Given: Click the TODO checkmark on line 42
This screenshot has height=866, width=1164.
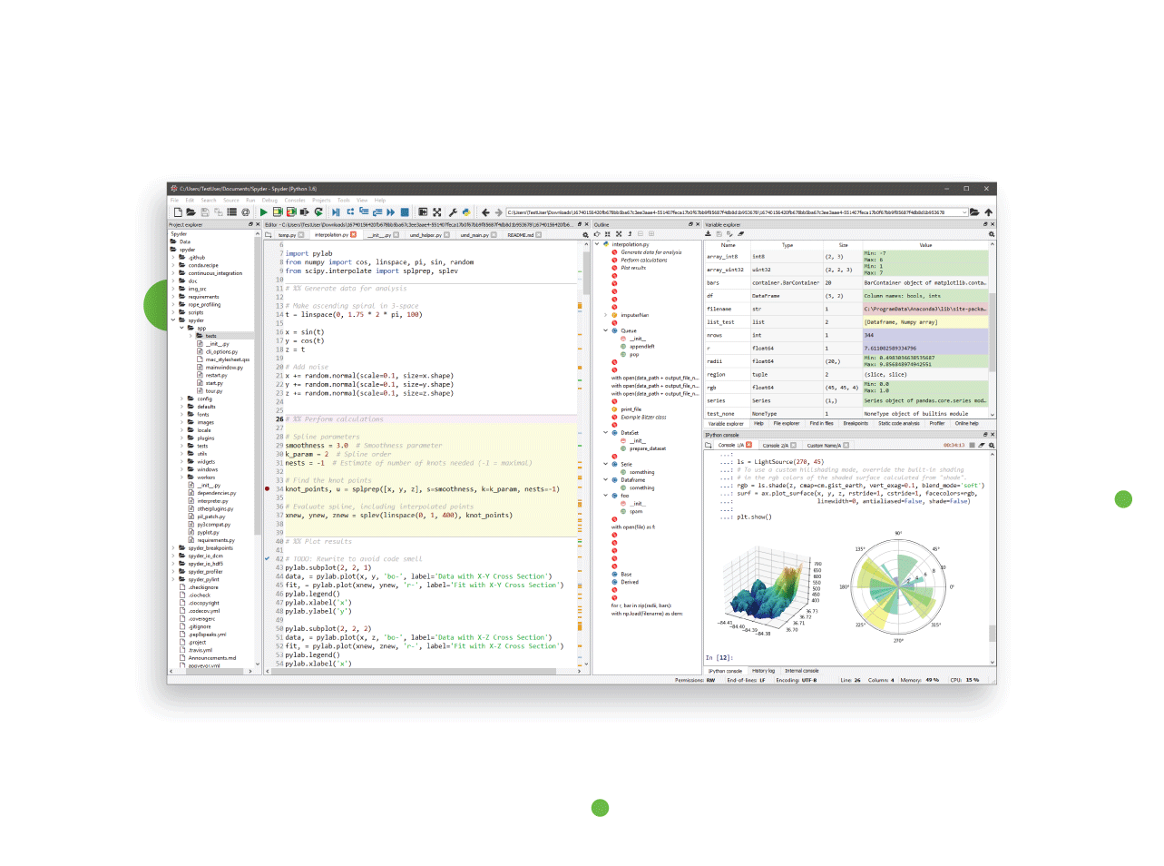Looking at the screenshot, I should point(267,558).
